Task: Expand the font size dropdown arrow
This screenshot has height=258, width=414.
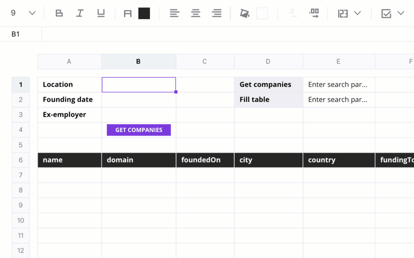Action: point(32,13)
